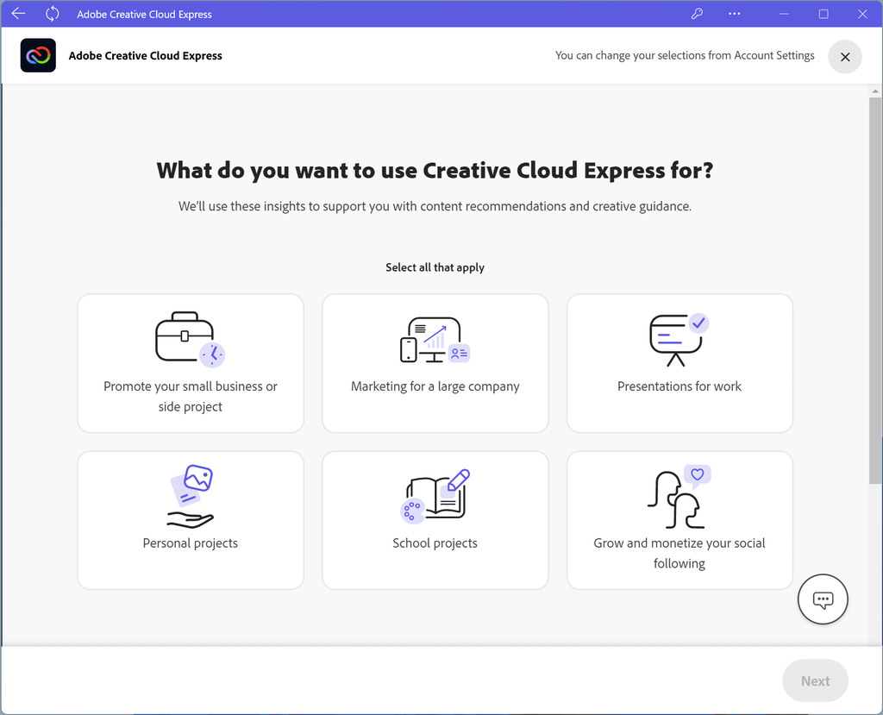883x715 pixels.
Task: Click the open book and pencil icon
Action: pyautogui.click(x=435, y=497)
